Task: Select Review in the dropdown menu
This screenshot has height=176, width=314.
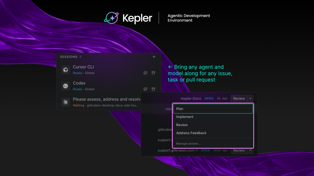Action: pyautogui.click(x=213, y=125)
